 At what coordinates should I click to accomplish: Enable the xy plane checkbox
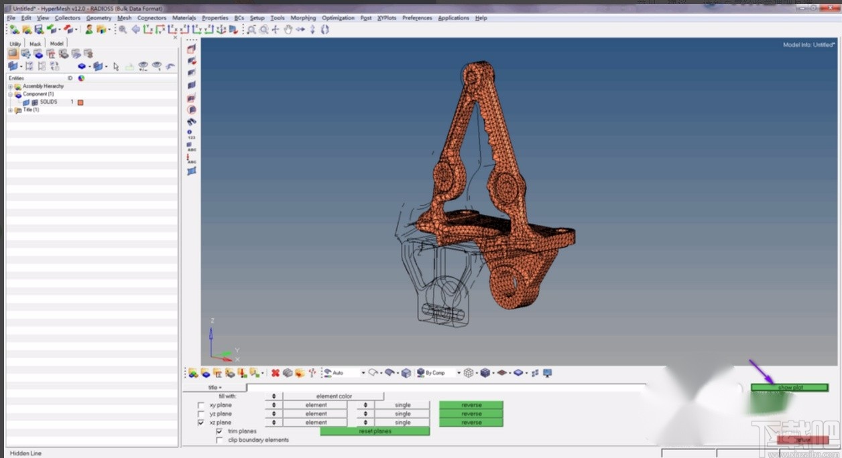(201, 406)
